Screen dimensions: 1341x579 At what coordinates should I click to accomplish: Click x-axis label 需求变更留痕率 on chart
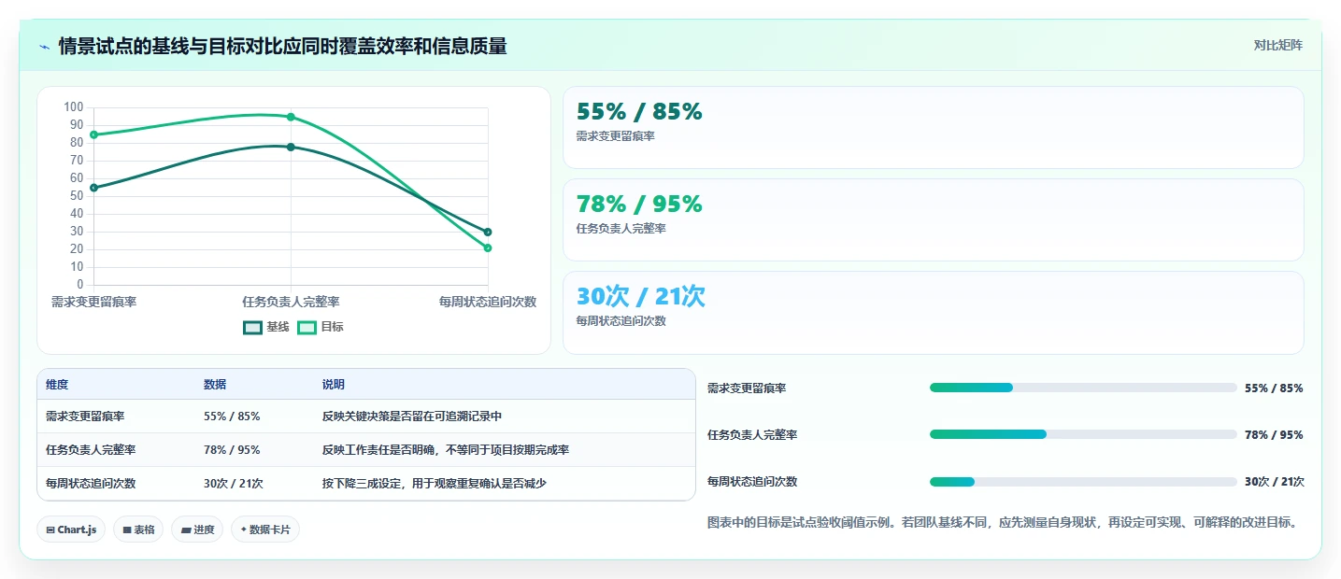(93, 302)
